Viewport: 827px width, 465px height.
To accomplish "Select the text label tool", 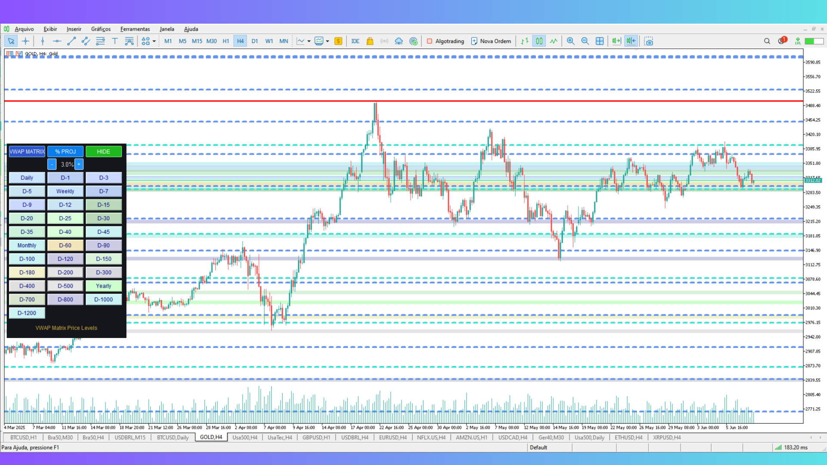I will click(115, 41).
